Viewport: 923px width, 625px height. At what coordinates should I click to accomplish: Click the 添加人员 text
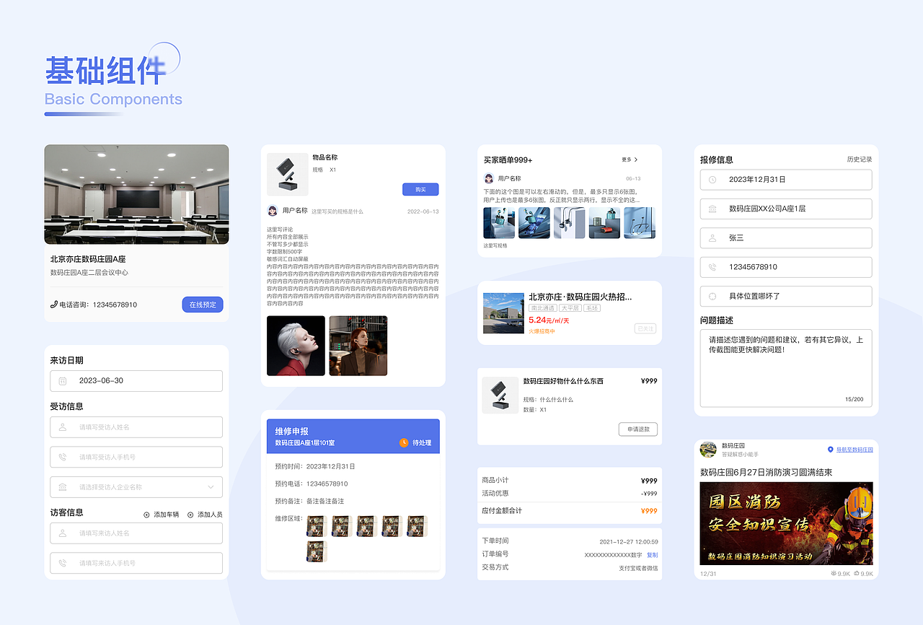tap(210, 515)
